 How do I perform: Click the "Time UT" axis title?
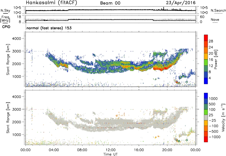click(x=110, y=154)
